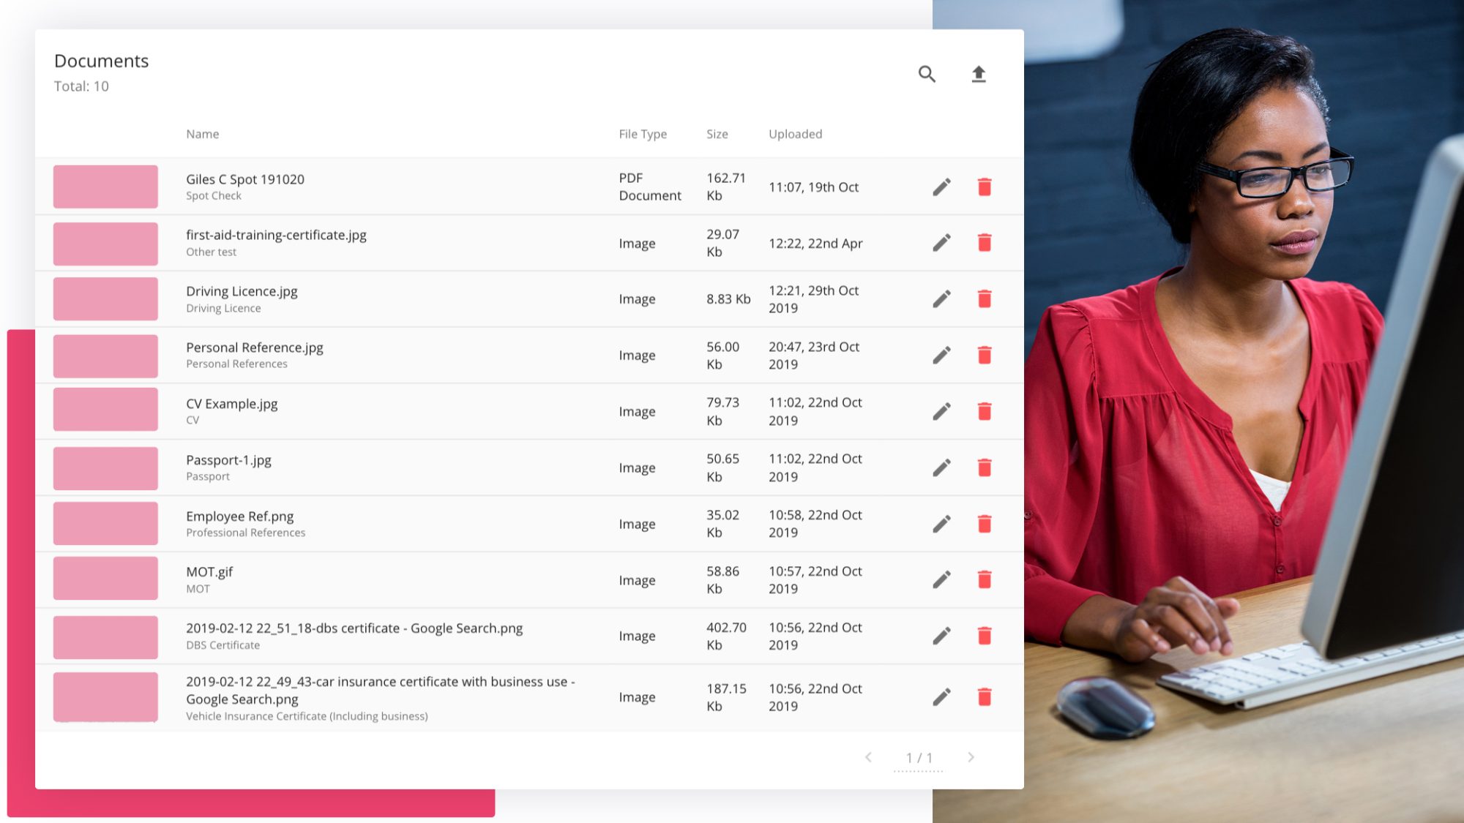The width and height of the screenshot is (1464, 823).
Task: Delete Personal Reference.jpg document
Action: click(x=985, y=356)
